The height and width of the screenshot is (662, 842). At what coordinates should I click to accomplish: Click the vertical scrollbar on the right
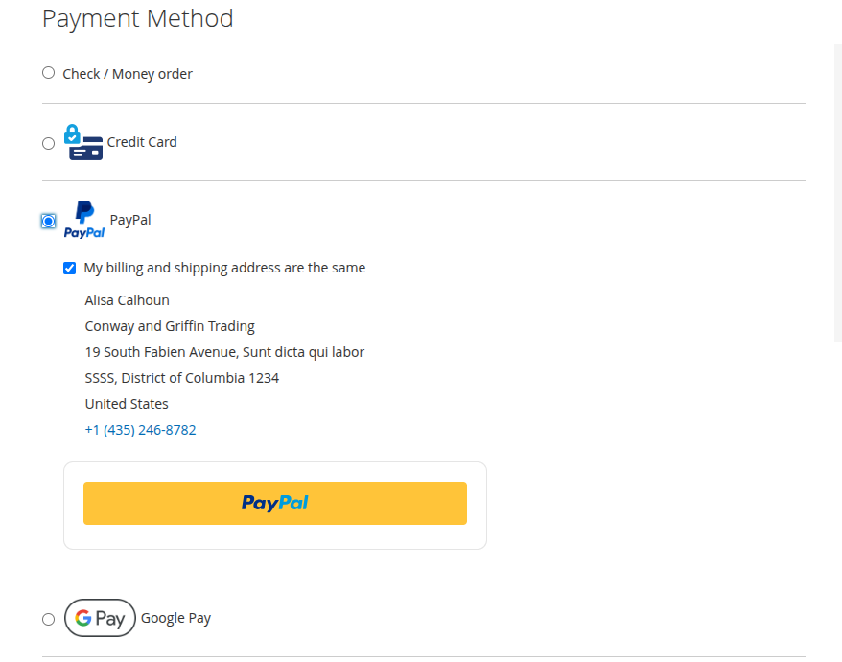pyautogui.click(x=838, y=192)
